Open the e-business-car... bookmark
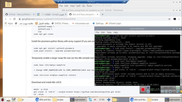Screen dimensions: 182x102 (81, 23)
